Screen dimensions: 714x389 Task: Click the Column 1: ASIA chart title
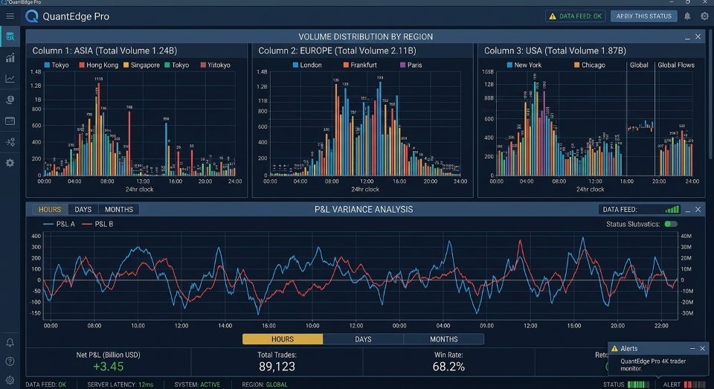[104, 51]
